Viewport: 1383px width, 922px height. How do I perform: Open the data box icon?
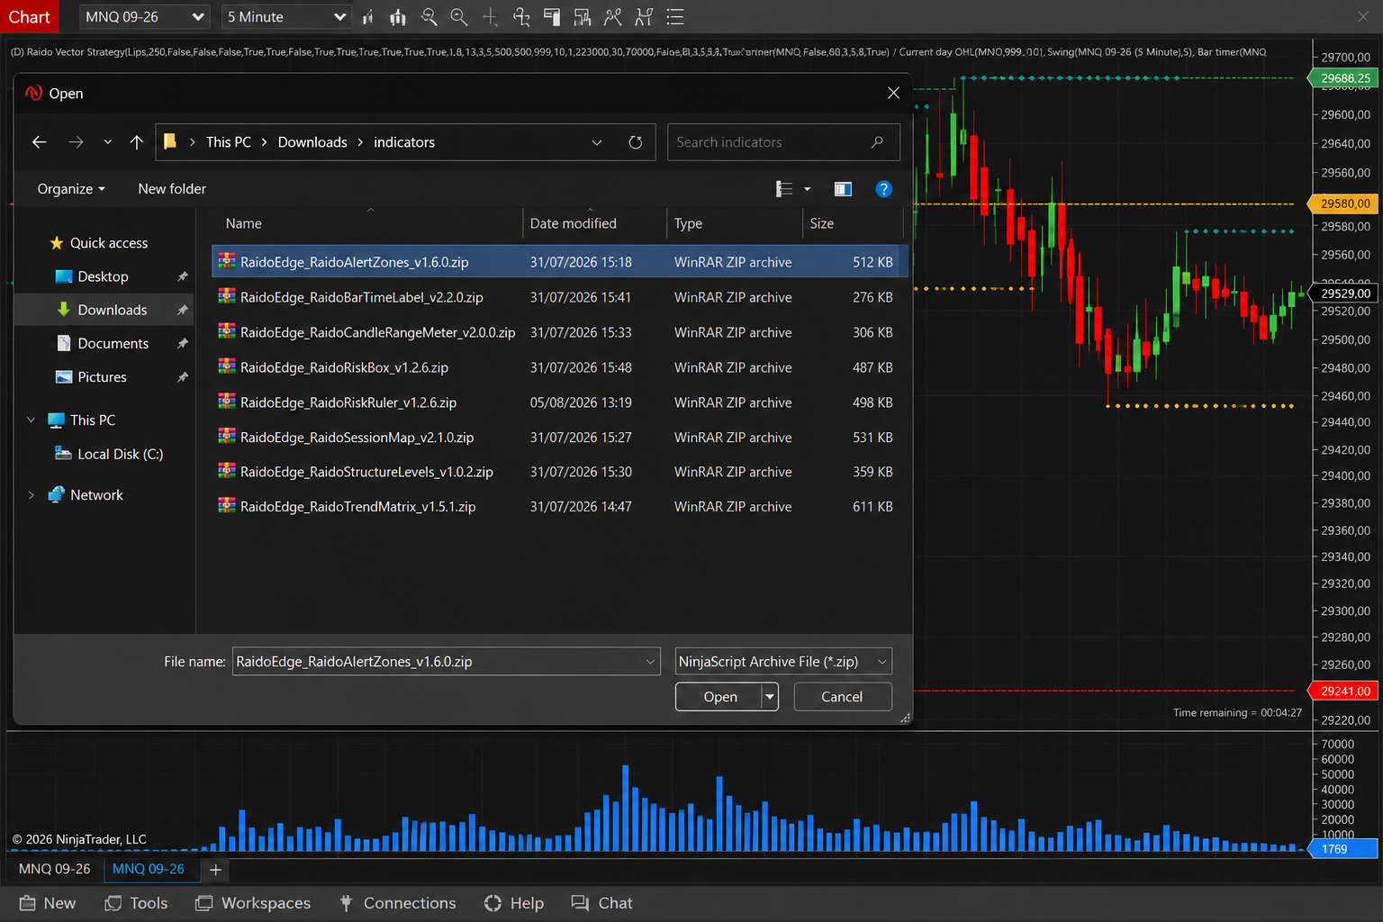[x=583, y=17]
